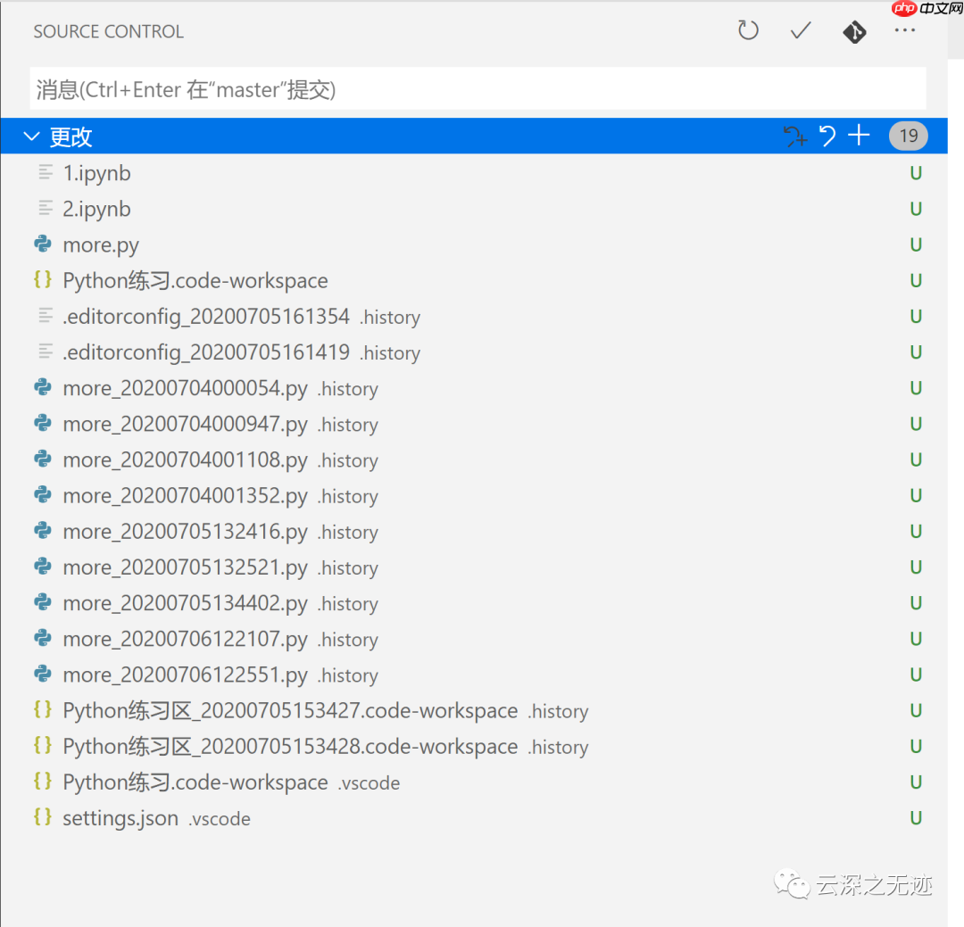Screen dimensions: 964x927
Task: Select the Python icon next to more.py
Action: coord(41,244)
